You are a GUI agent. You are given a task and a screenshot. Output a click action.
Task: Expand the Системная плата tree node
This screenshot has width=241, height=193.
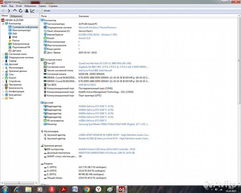pyautogui.click(x=3, y=54)
